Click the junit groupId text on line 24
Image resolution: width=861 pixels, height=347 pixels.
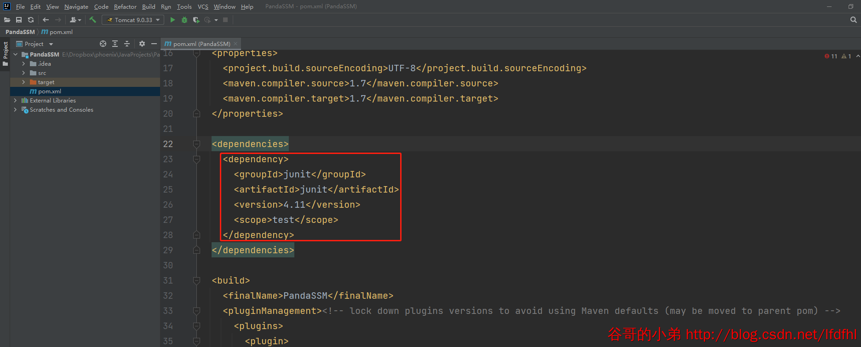pos(297,174)
